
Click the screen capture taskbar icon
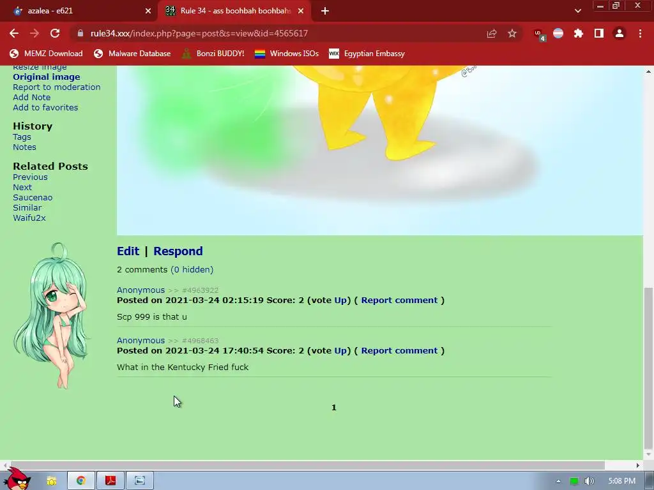(140, 481)
